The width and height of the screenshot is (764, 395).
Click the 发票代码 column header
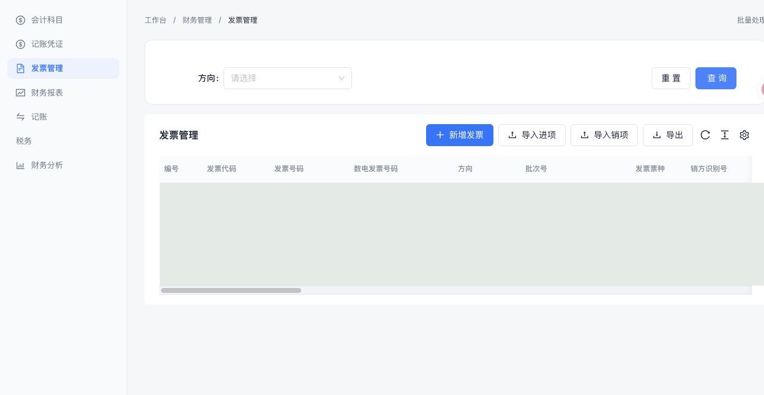[x=222, y=169]
